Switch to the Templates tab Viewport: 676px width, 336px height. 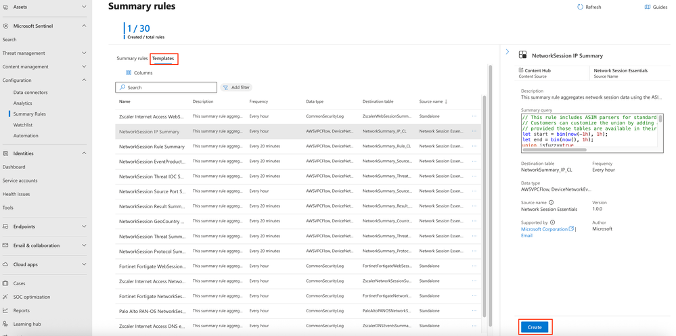[x=163, y=59]
